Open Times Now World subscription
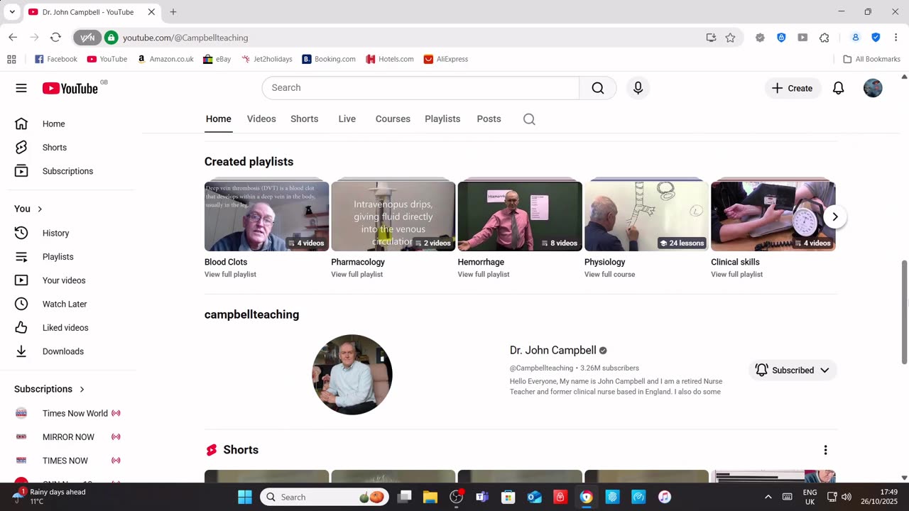The image size is (909, 511). click(67, 413)
